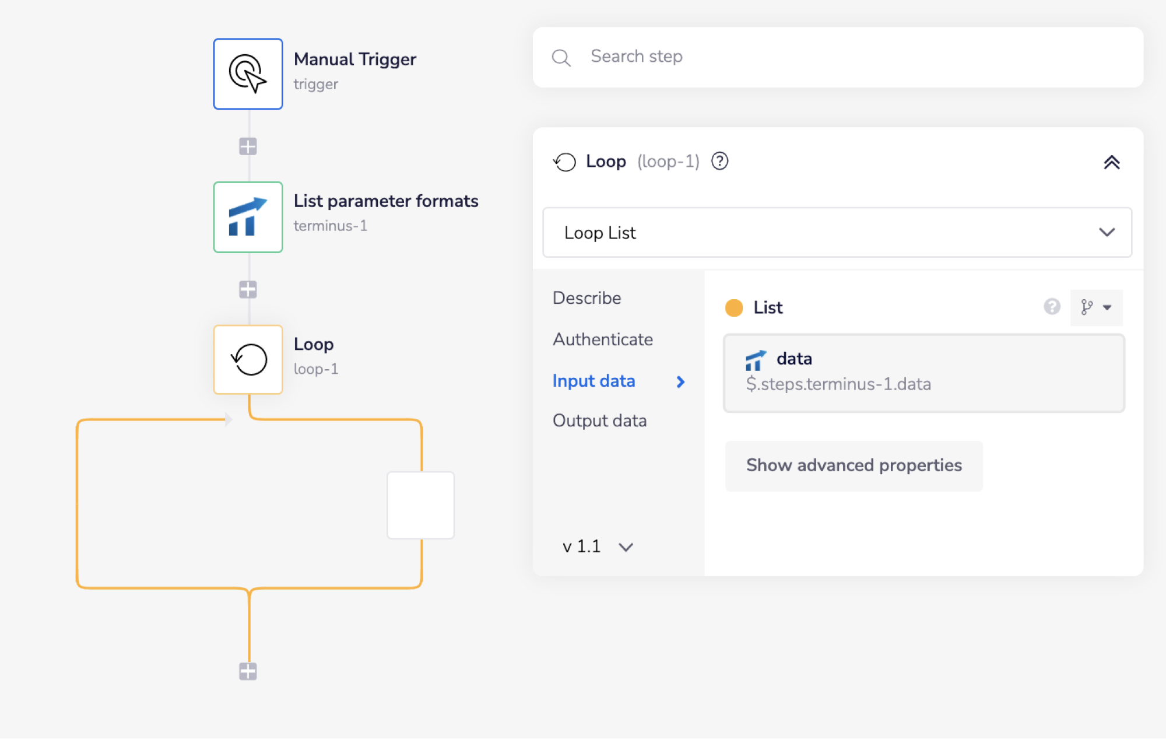
Task: Select the Loop step icon on canvas
Action: pyautogui.click(x=248, y=359)
